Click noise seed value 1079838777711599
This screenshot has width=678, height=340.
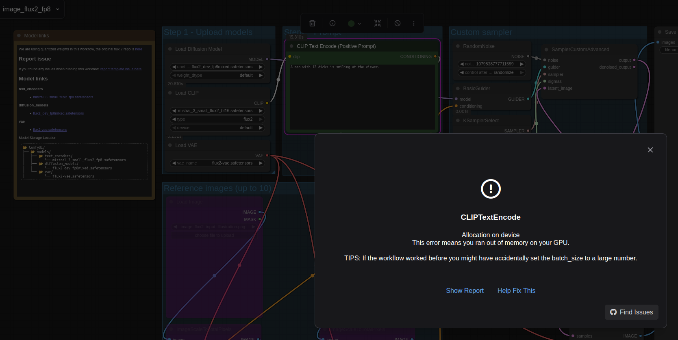click(495, 64)
